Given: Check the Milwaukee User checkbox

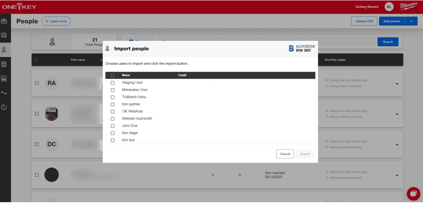Looking at the screenshot, I should tap(112, 90).
